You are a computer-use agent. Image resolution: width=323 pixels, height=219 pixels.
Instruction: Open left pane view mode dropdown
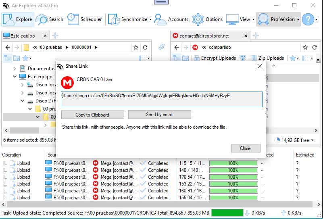(x=144, y=58)
